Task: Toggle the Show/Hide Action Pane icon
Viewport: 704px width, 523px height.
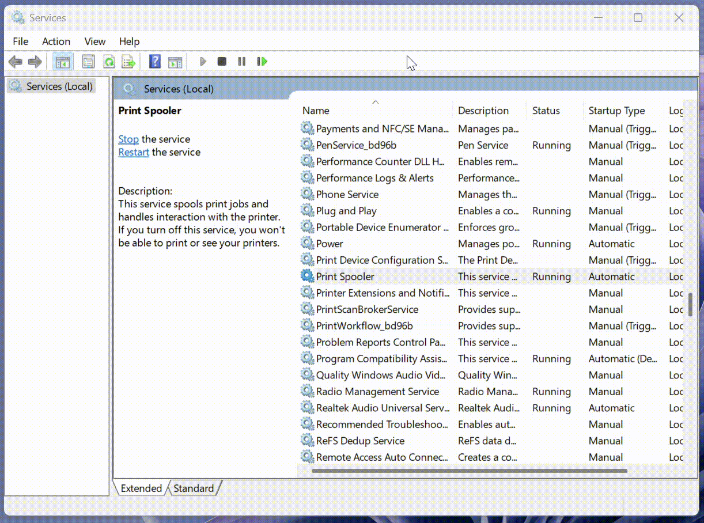Action: (175, 62)
